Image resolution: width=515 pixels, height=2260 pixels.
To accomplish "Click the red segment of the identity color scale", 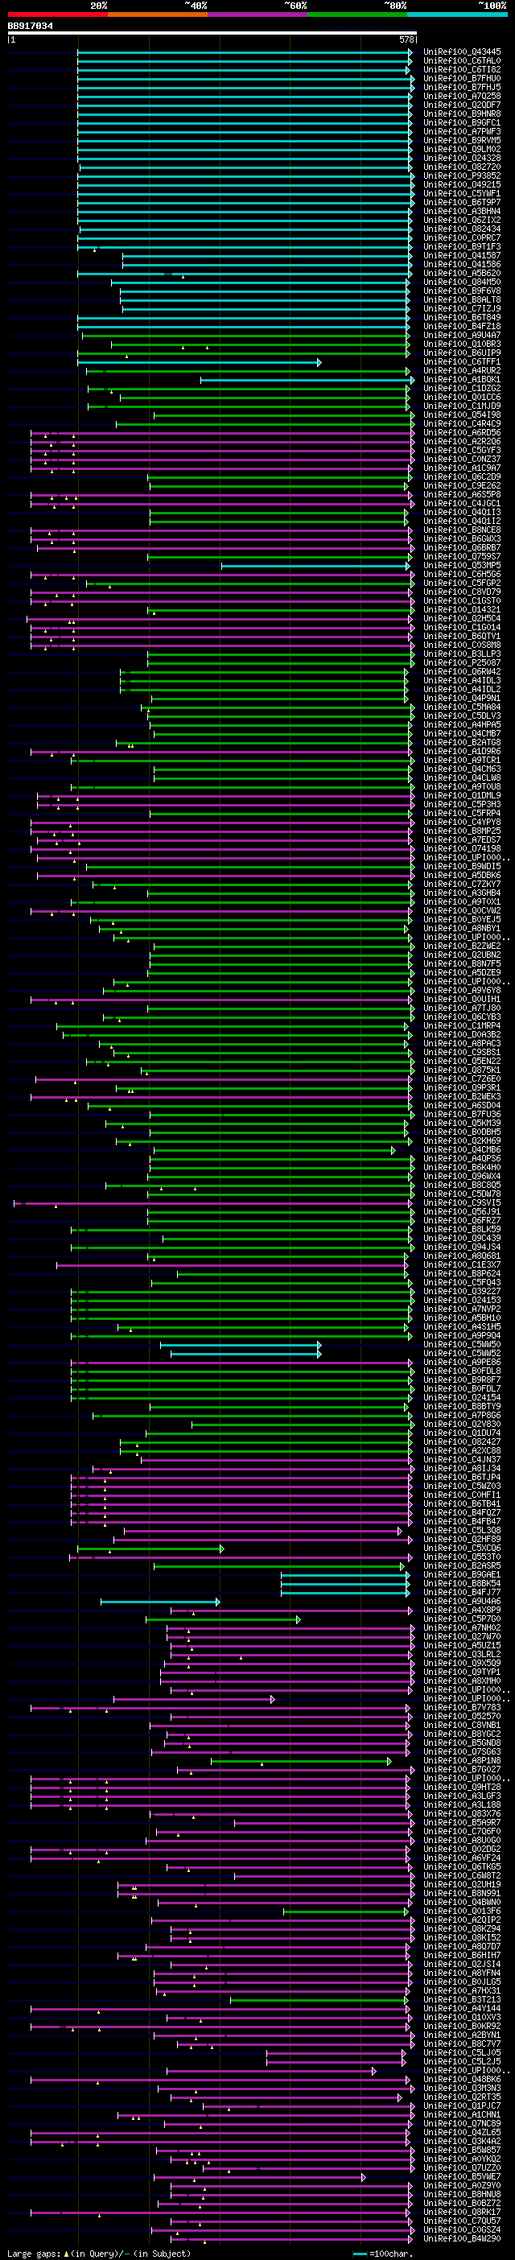I will tap(57, 14).
